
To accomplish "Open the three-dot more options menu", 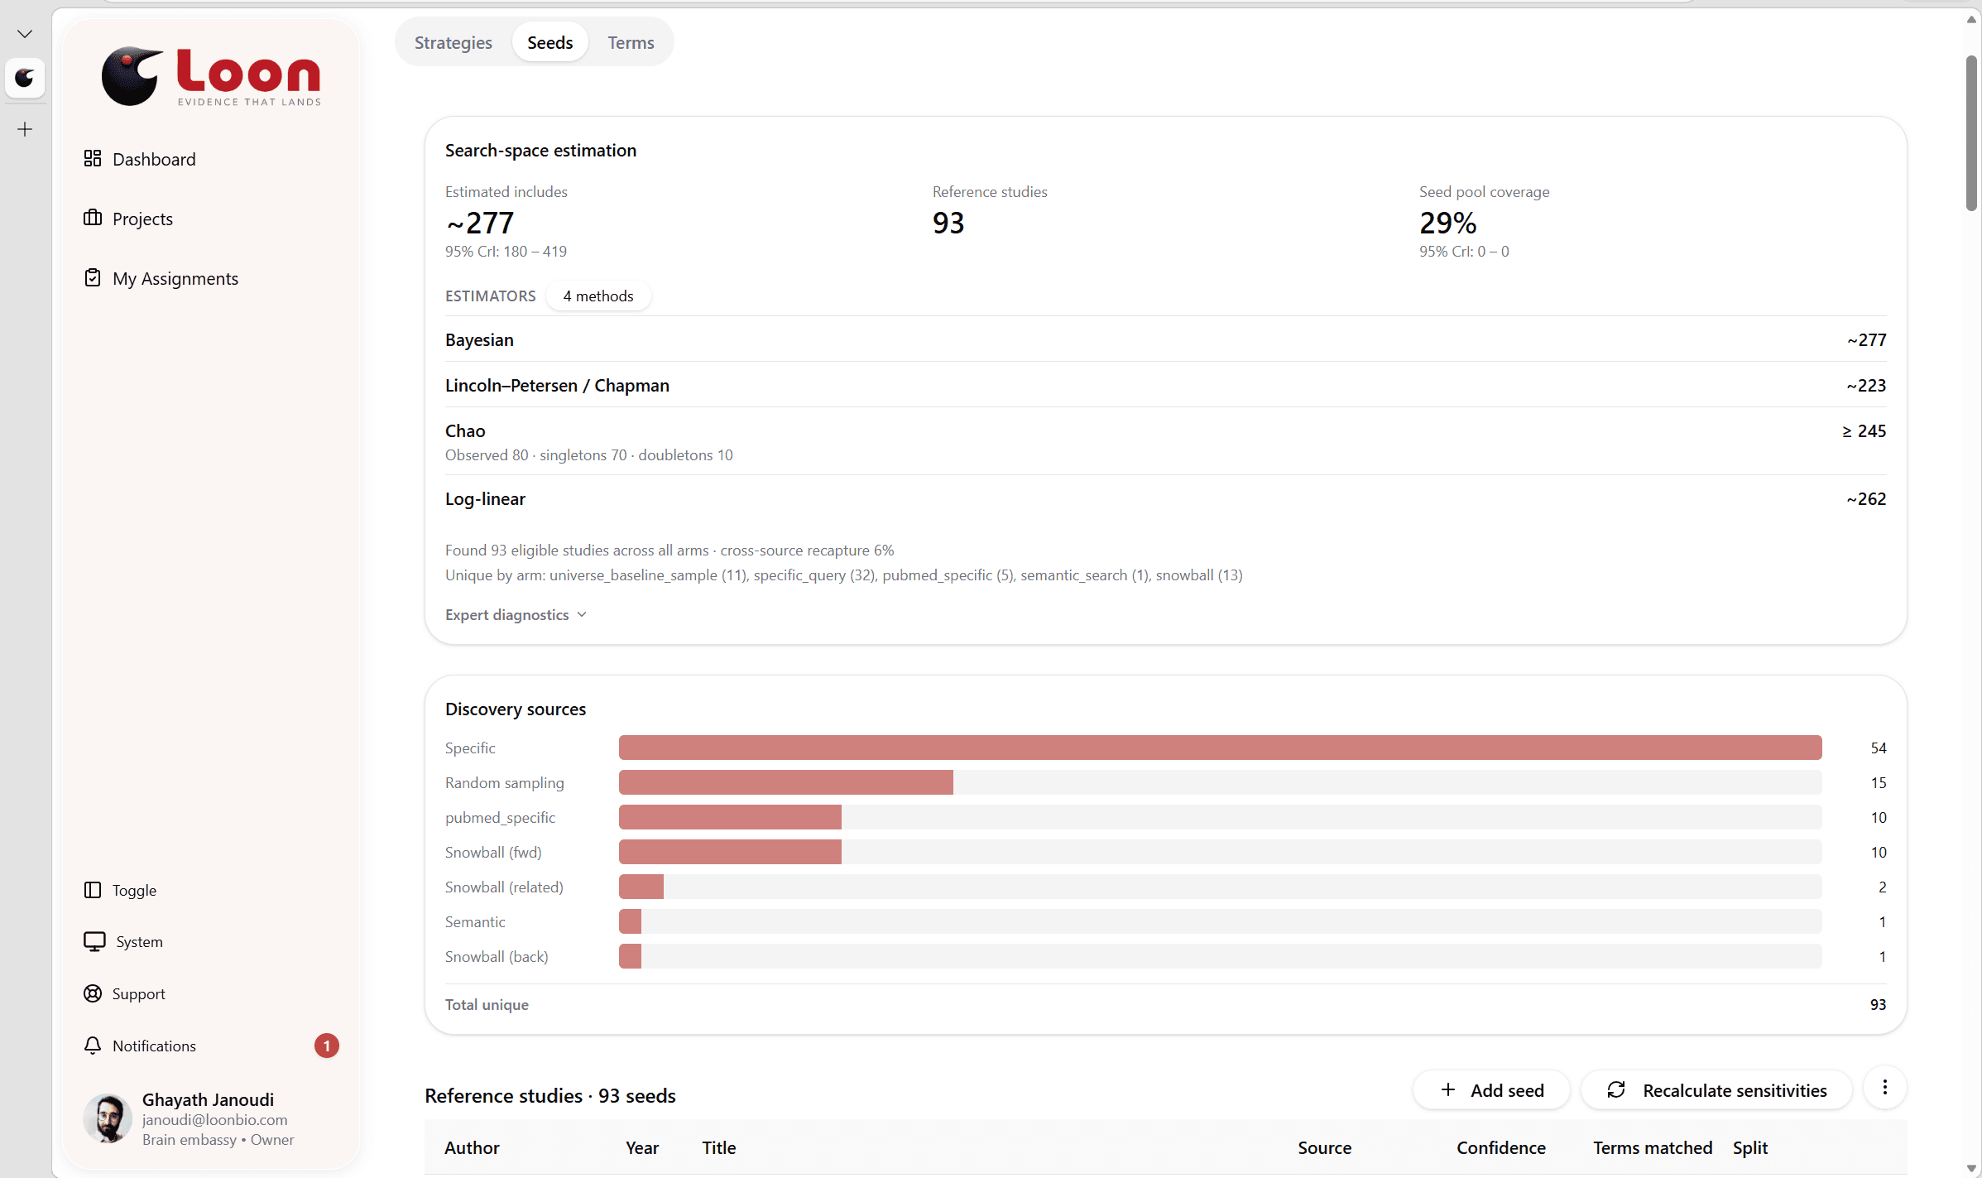I will point(1885,1088).
